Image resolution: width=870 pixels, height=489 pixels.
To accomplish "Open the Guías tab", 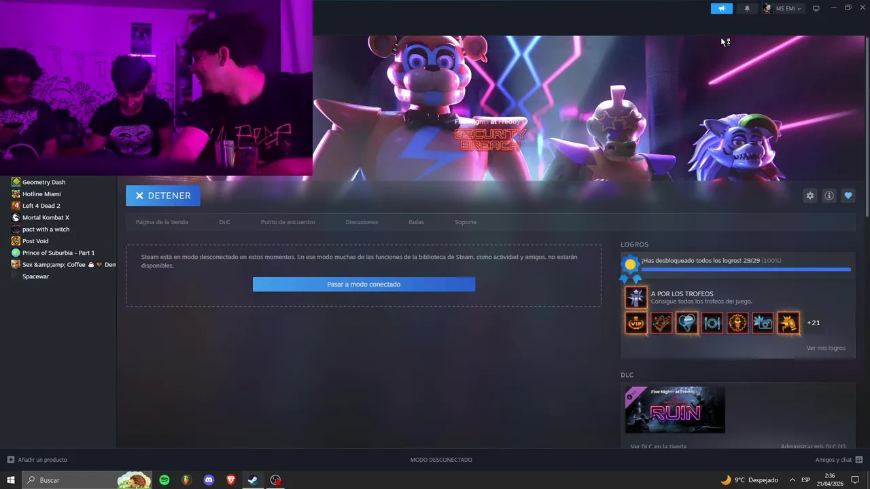I will (x=416, y=222).
